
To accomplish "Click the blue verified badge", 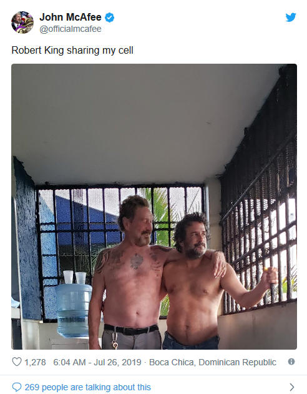I will click(109, 17).
